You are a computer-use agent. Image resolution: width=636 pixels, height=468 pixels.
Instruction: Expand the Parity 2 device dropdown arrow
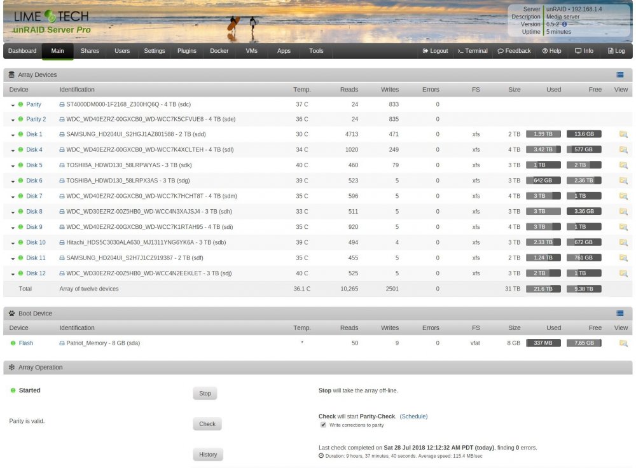(13, 120)
